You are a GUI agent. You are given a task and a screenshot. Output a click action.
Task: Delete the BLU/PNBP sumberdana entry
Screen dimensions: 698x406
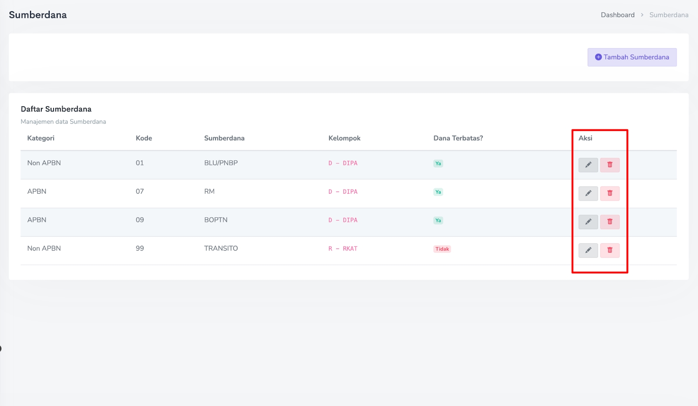[x=609, y=165]
